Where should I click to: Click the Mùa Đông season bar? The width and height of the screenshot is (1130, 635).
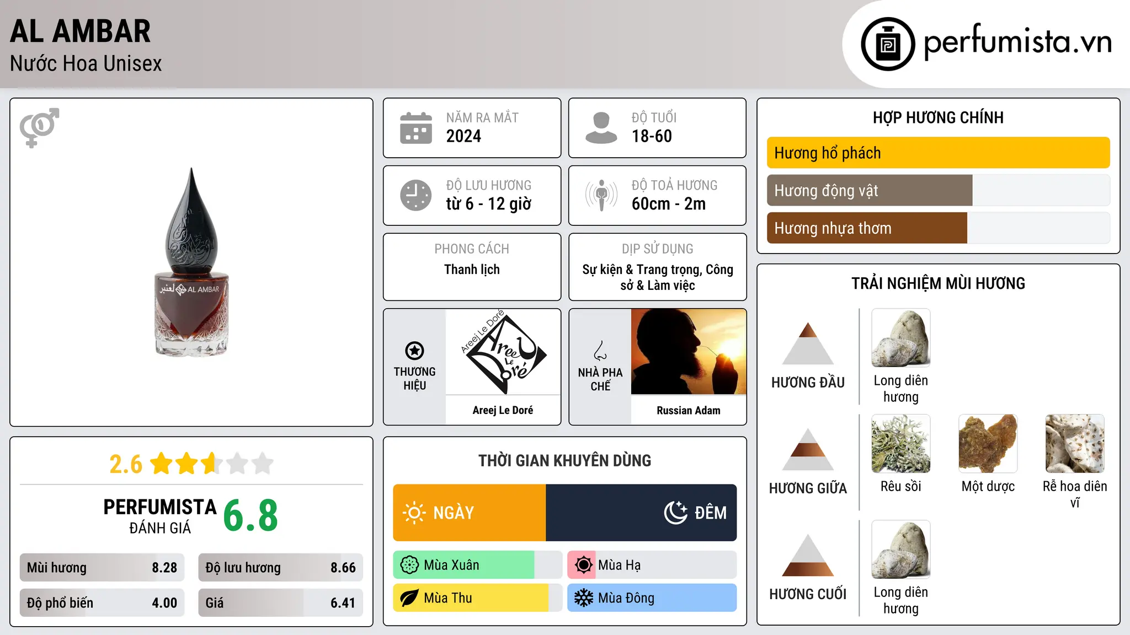(652, 598)
